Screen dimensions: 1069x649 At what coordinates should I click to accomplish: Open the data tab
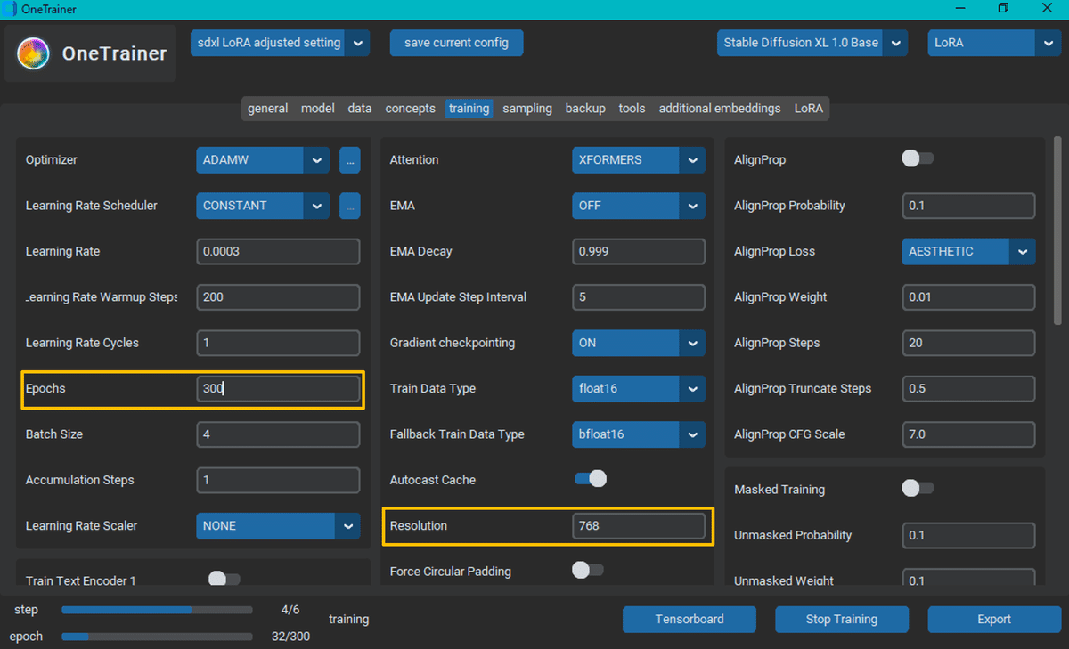coord(360,109)
